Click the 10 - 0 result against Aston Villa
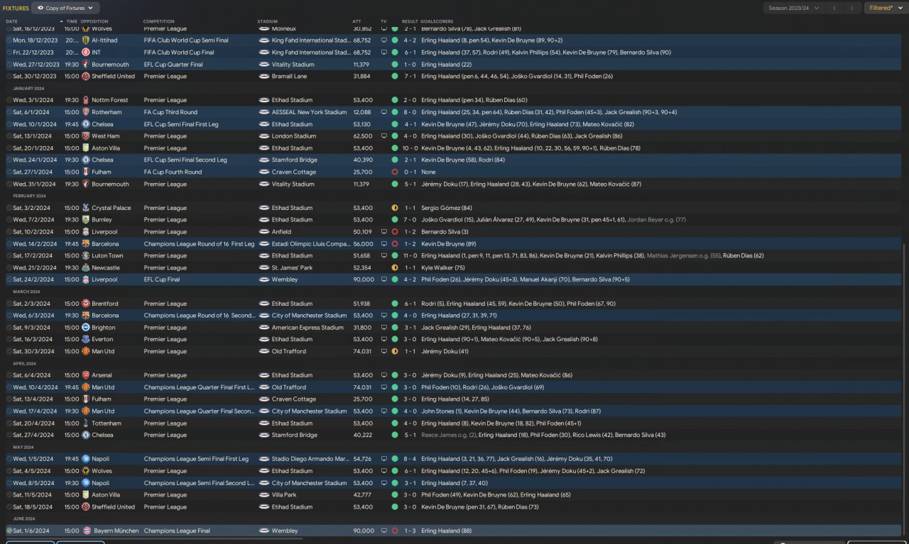 pos(410,148)
